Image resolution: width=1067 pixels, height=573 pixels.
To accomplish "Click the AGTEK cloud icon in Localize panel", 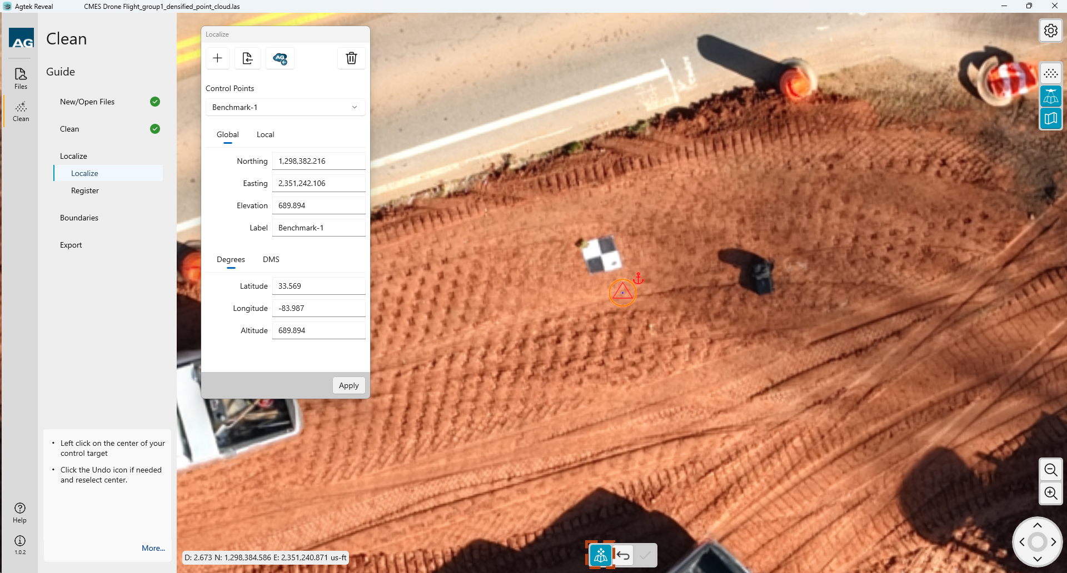I will (280, 58).
